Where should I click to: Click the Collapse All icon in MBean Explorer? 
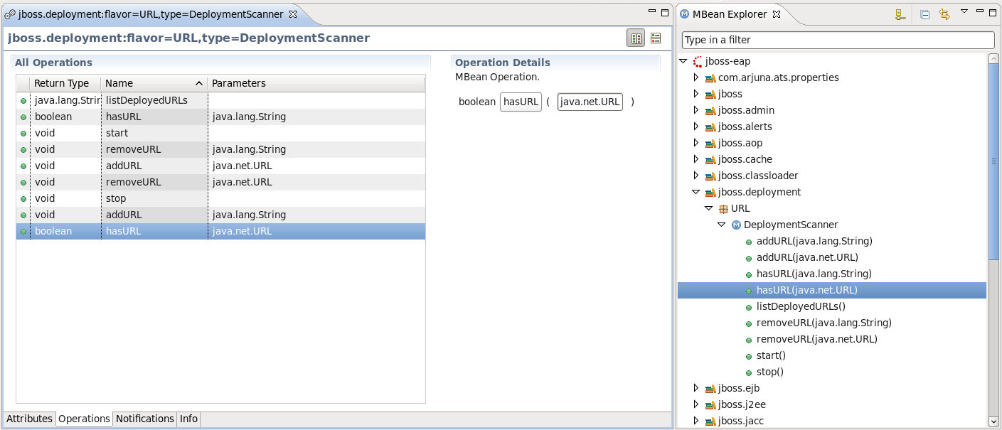click(924, 14)
